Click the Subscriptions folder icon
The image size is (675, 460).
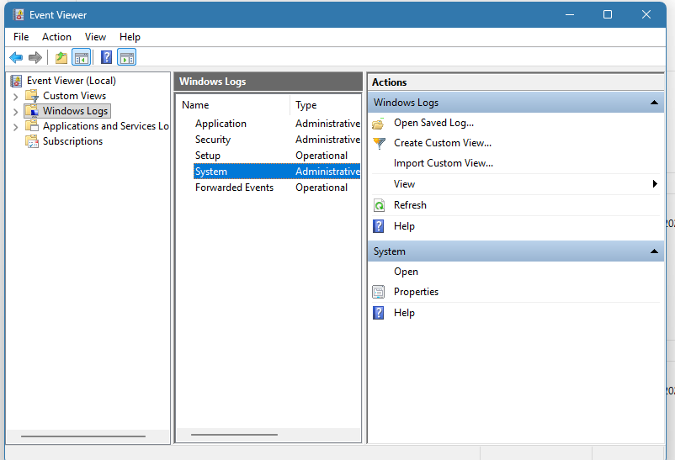point(32,141)
